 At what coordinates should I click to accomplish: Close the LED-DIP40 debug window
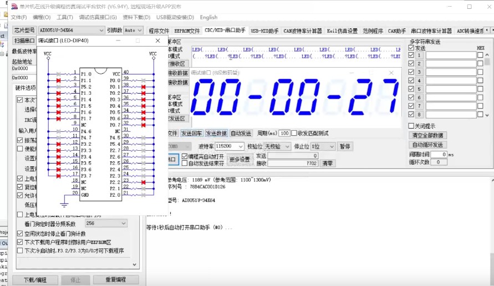tap(157, 40)
